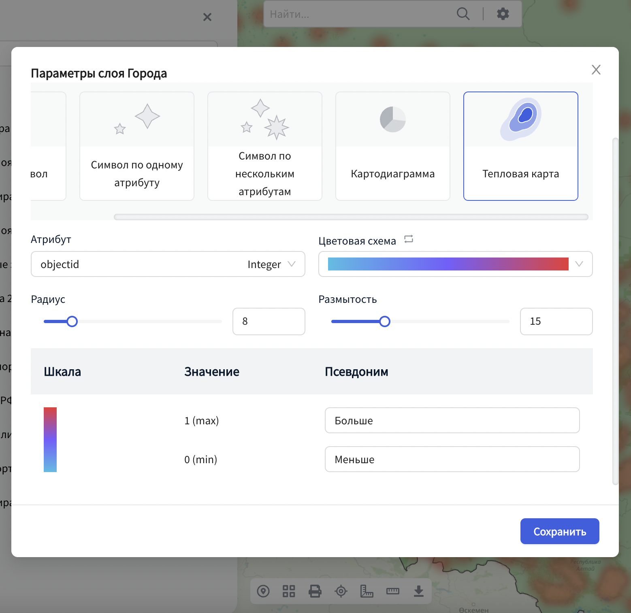
Task: Click the search magnifier icon
Action: click(463, 14)
